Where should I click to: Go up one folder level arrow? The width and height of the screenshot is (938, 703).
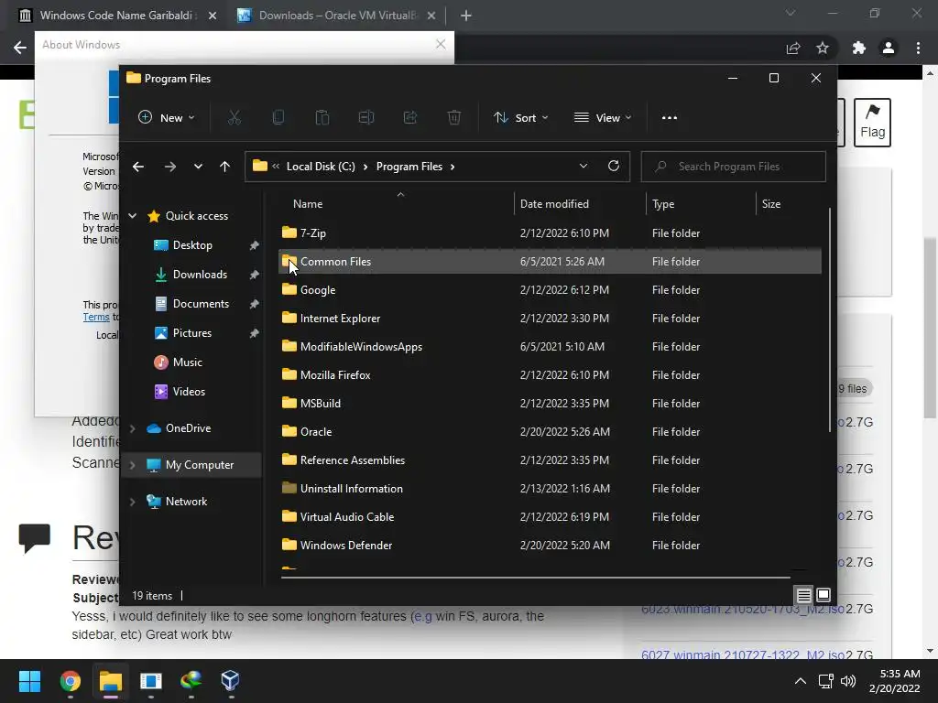point(225,167)
